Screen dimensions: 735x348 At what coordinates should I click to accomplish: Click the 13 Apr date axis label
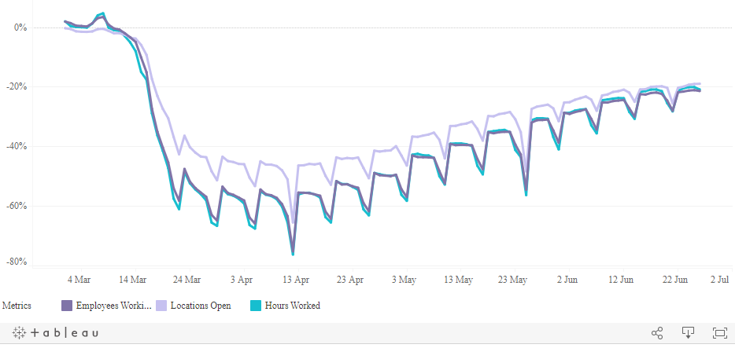point(296,279)
